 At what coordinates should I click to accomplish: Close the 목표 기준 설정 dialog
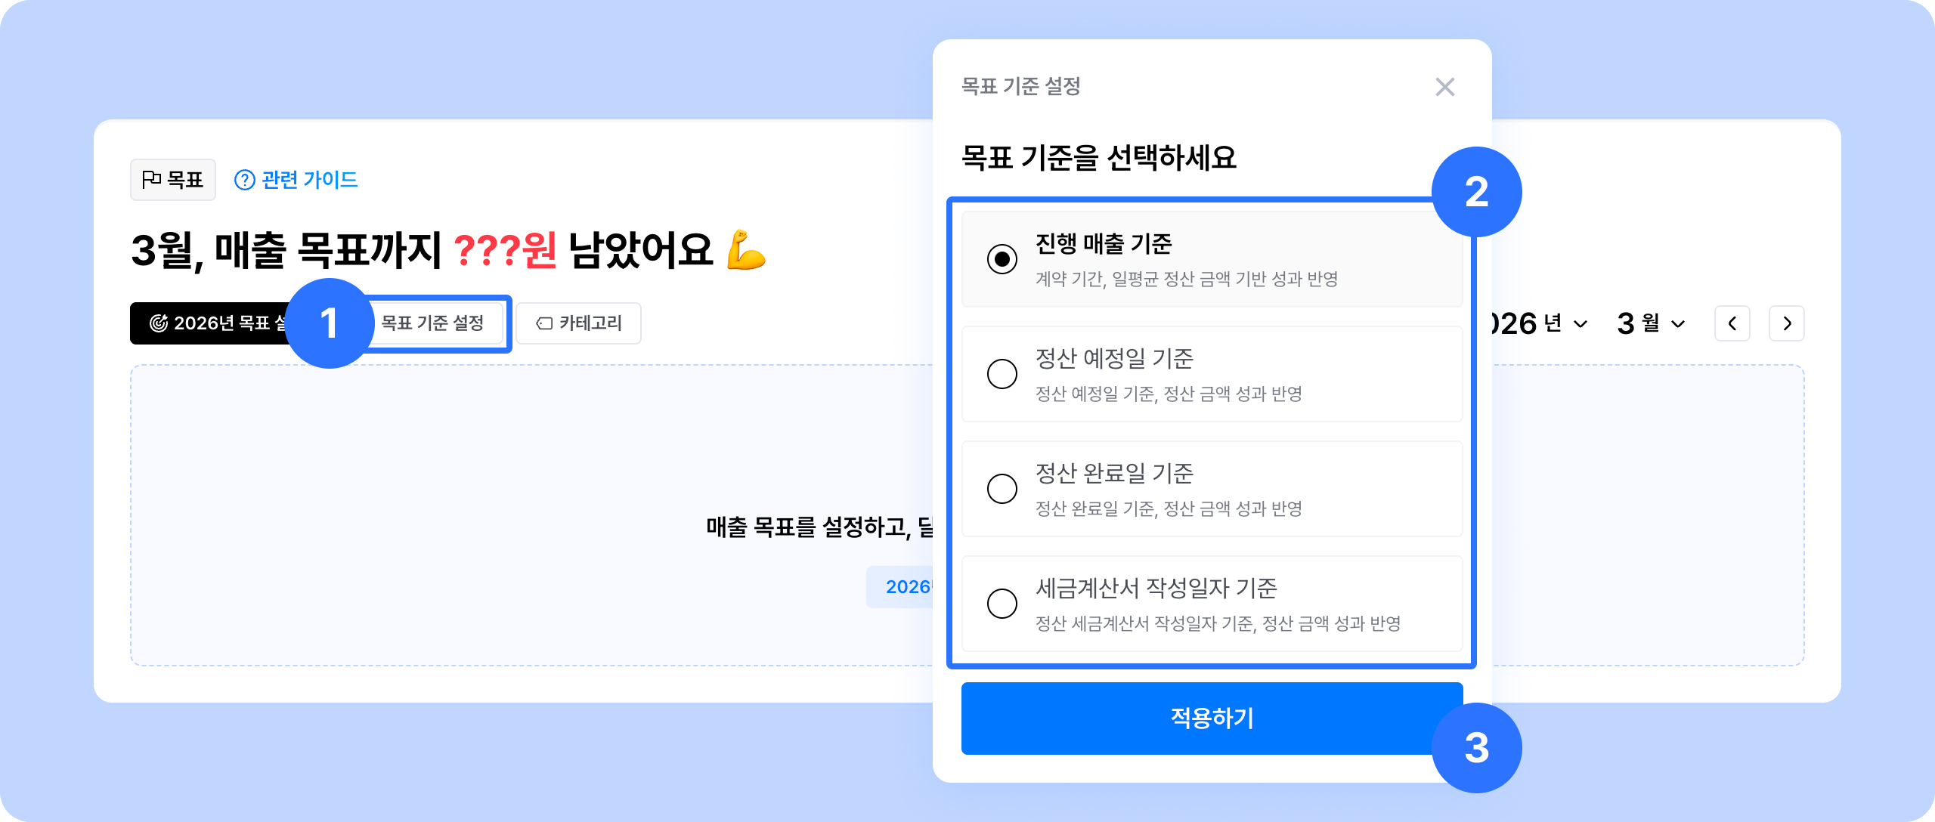point(1444,87)
